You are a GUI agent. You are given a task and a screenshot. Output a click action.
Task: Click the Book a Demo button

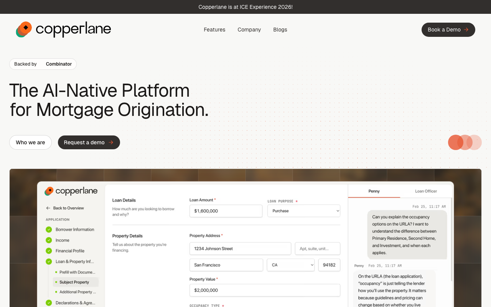(x=448, y=30)
